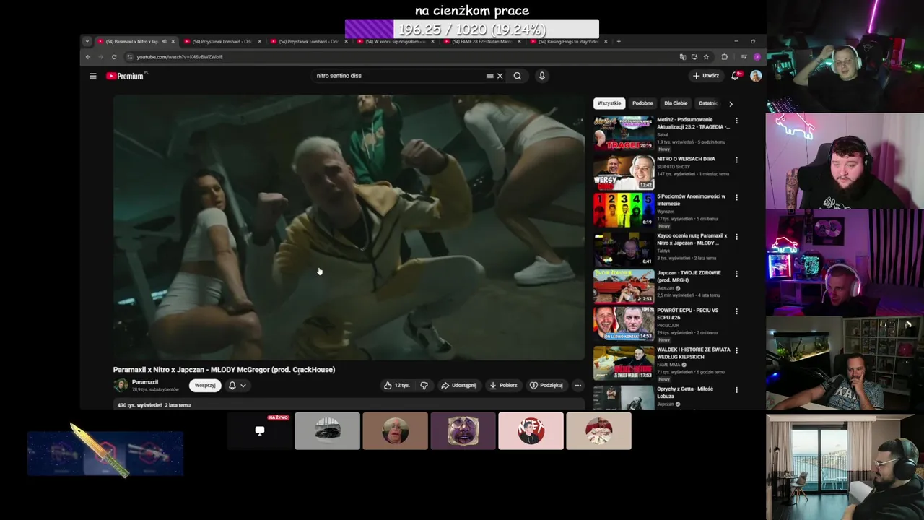924x520 pixels.
Task: Select the video title text Paramaxil x Nitro x Japczan
Action: coord(224,370)
